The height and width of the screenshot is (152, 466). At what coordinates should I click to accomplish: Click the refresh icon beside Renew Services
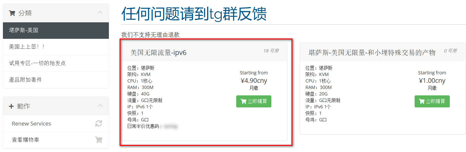click(x=98, y=124)
